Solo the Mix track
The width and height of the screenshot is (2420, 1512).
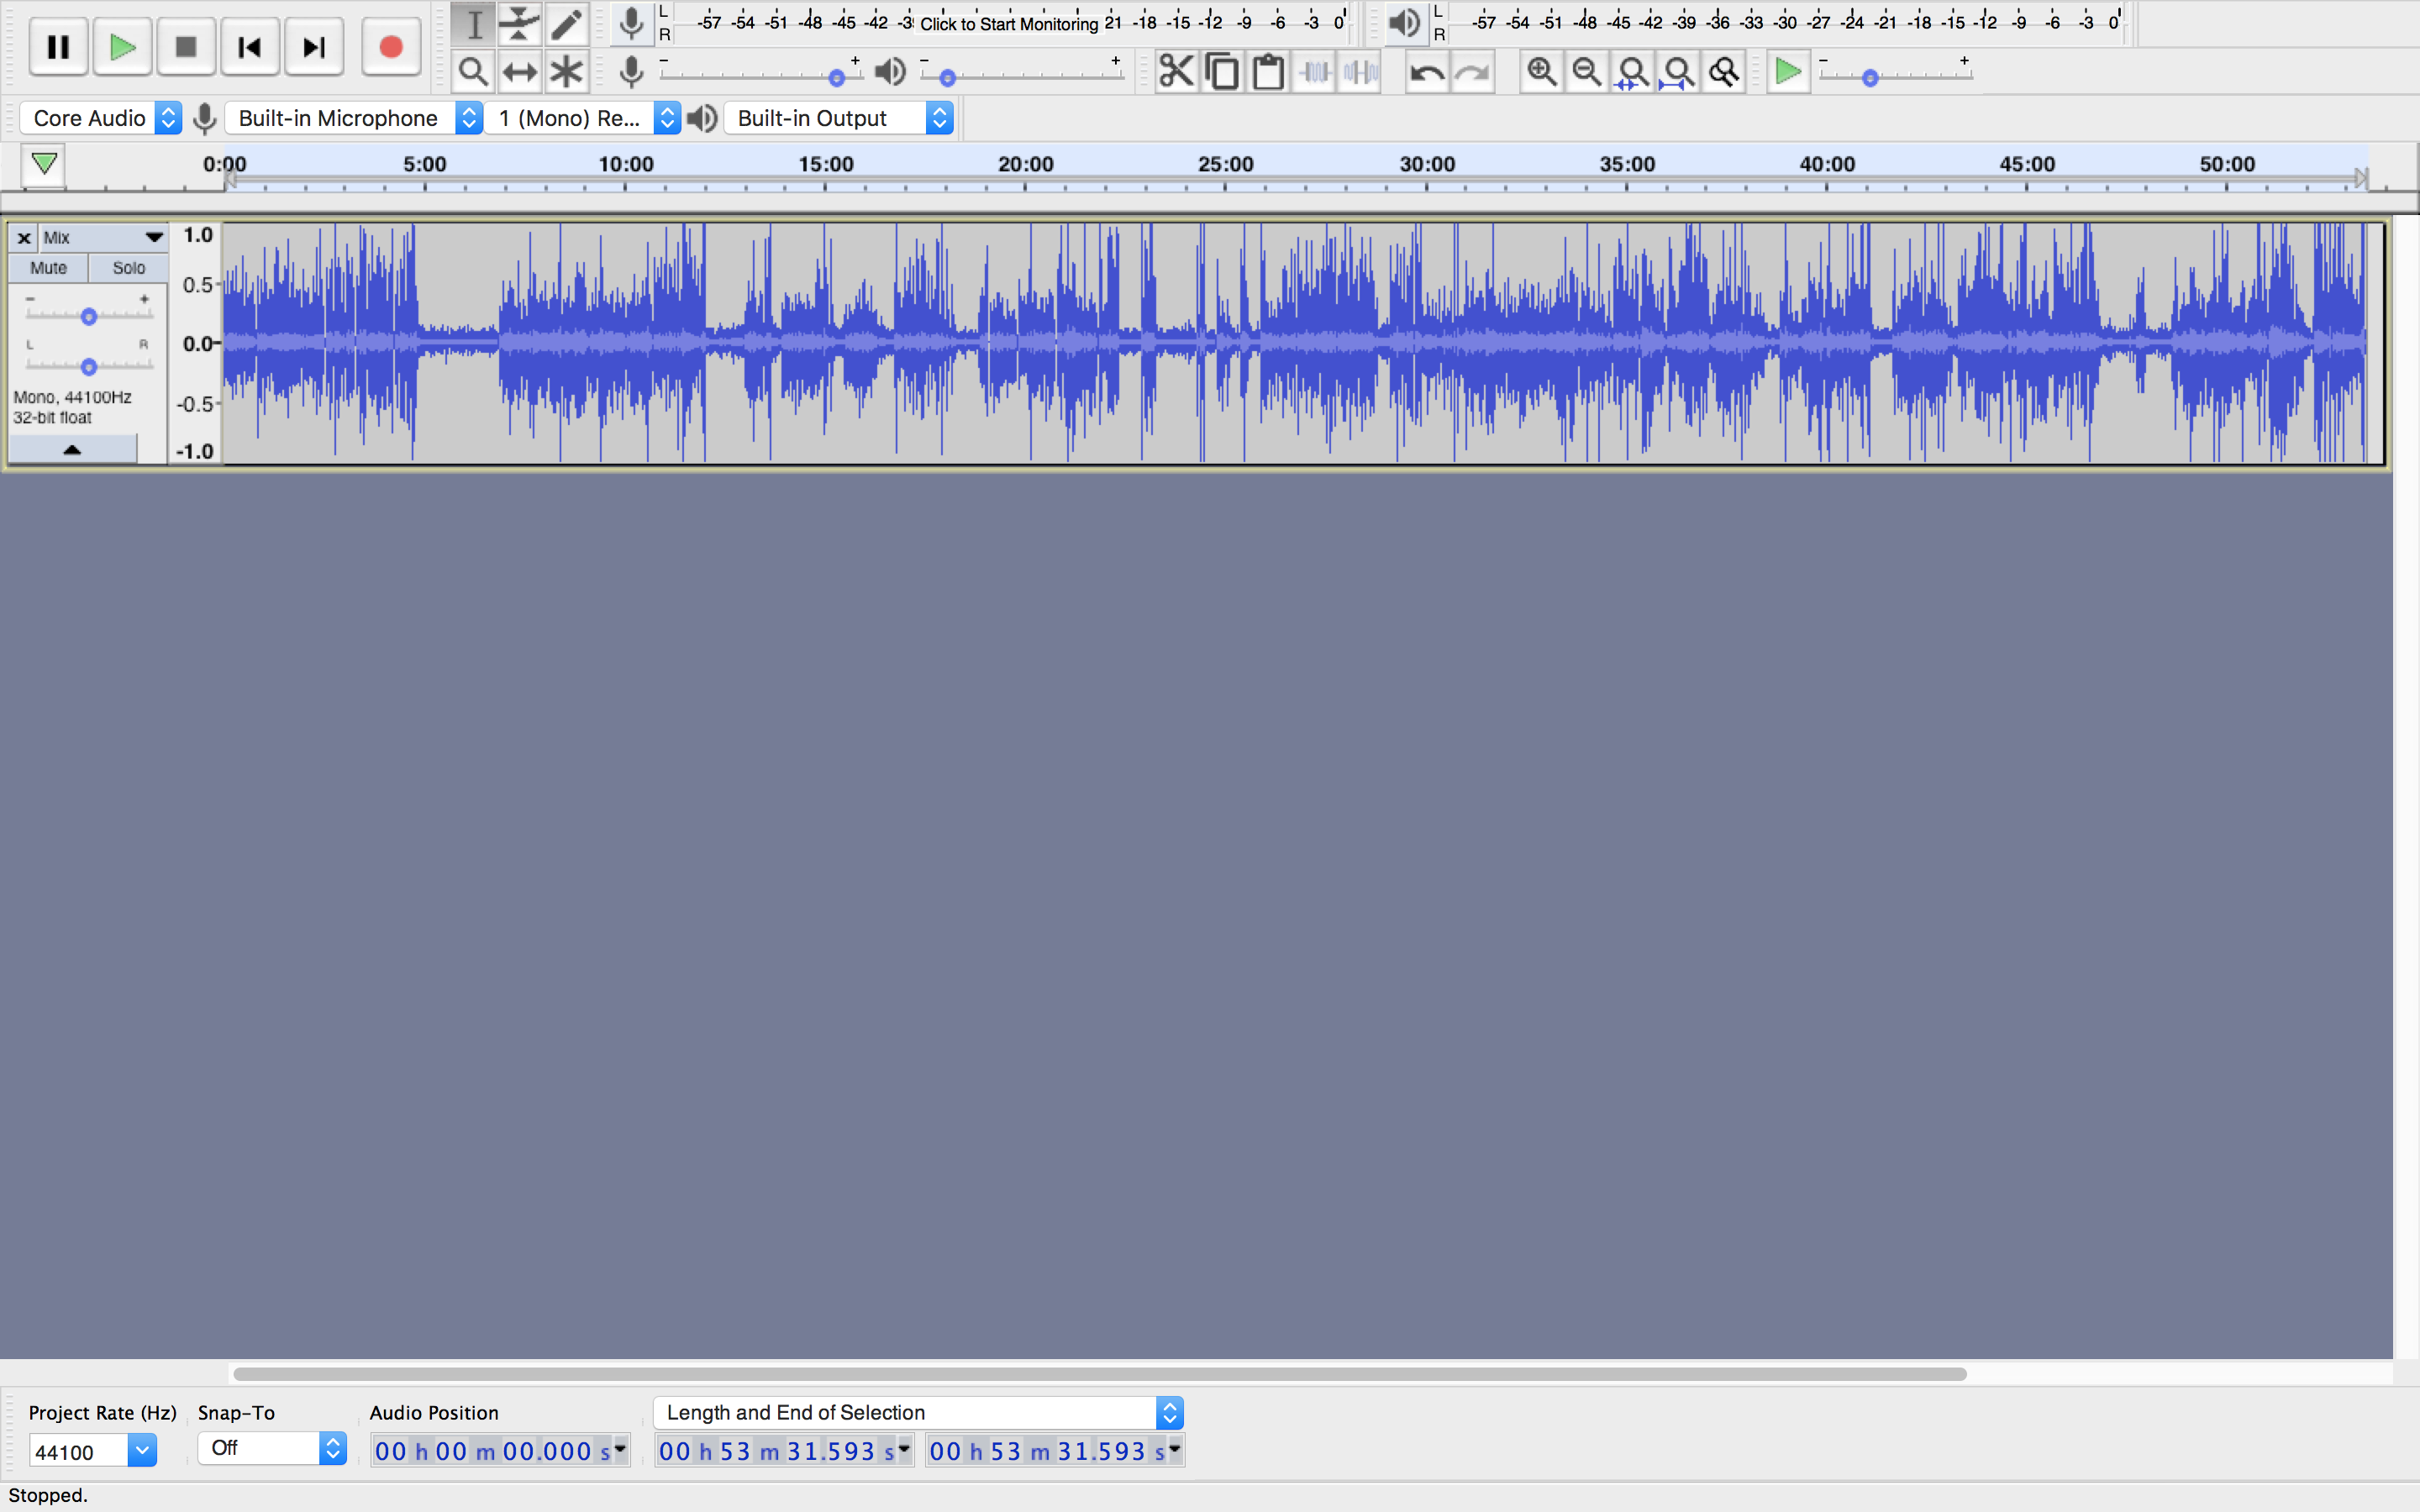pos(128,268)
